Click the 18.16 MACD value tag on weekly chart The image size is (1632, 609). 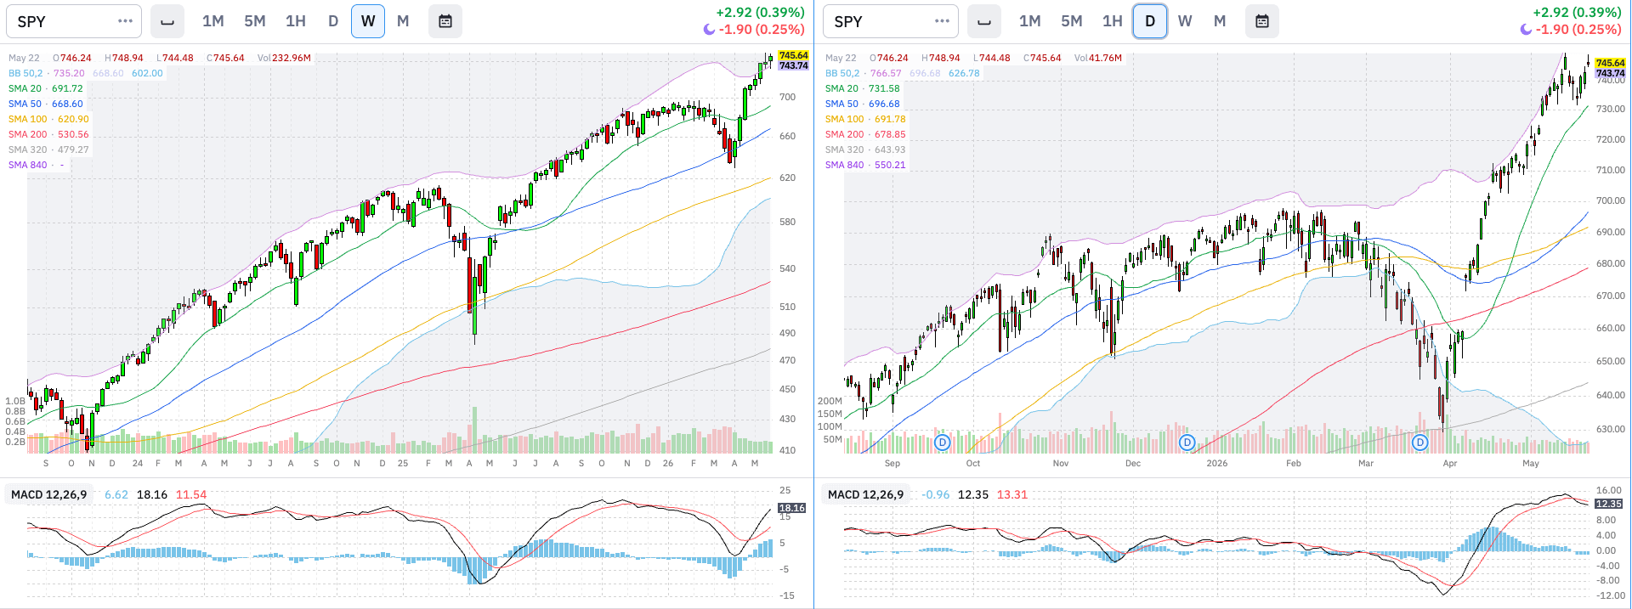[792, 508]
